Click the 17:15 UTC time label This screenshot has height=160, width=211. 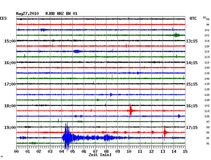pos(192,127)
